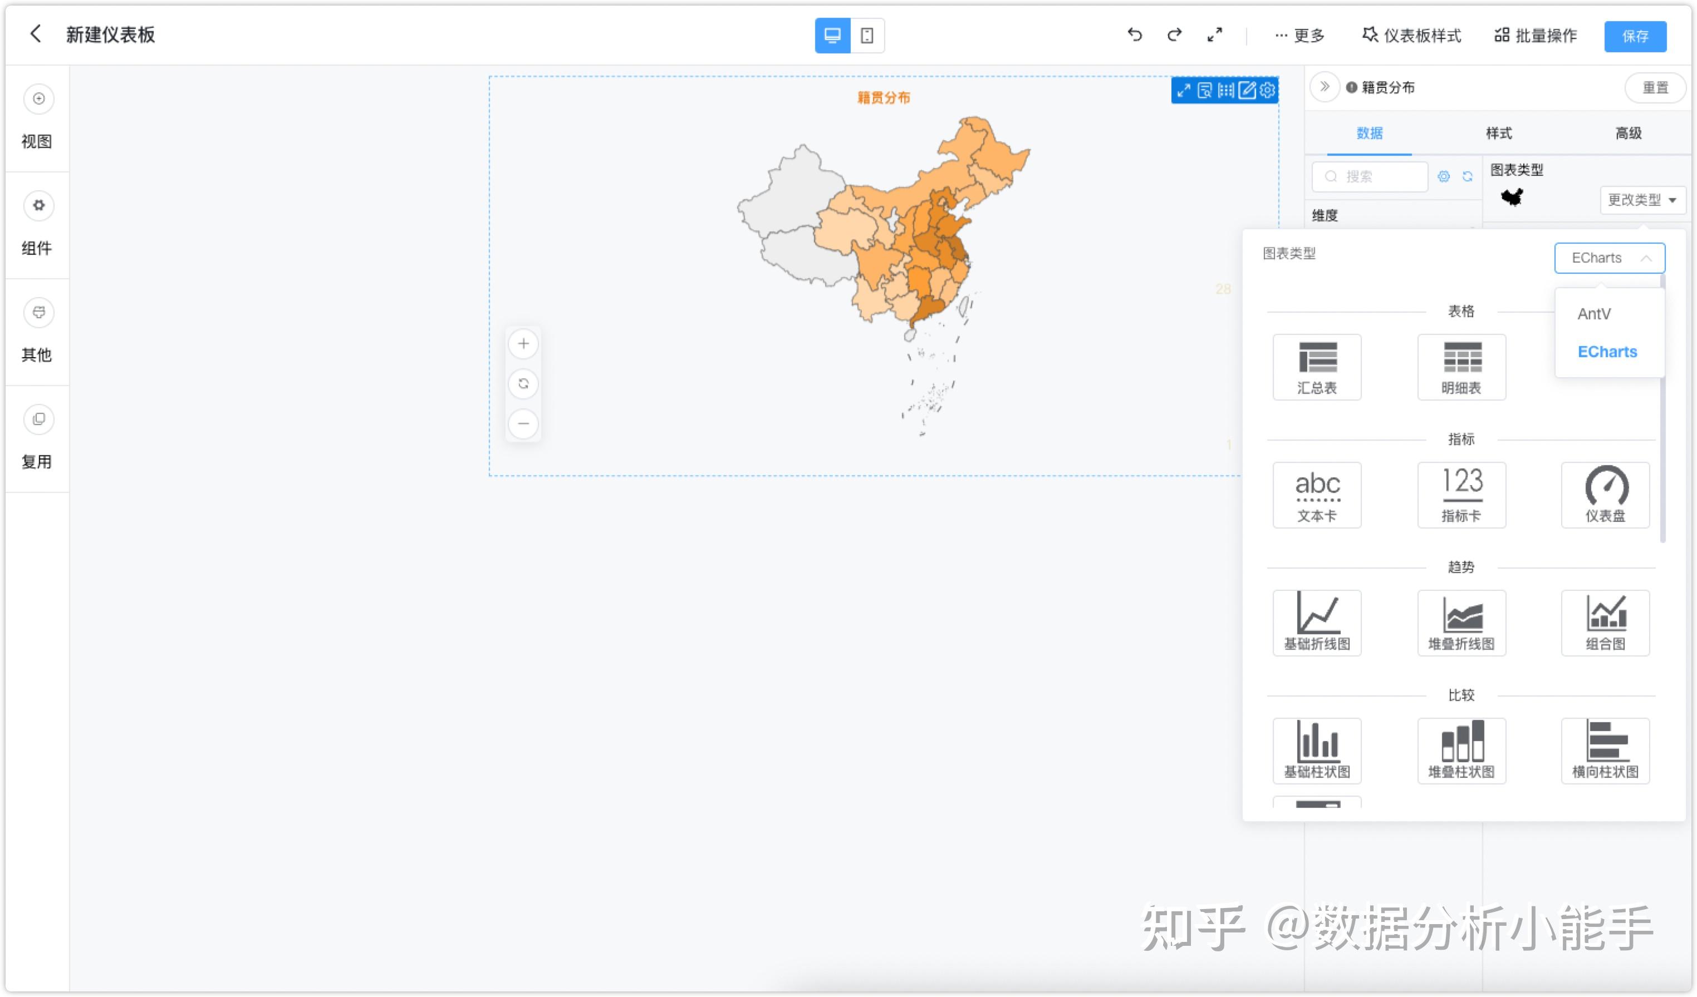The height and width of the screenshot is (997, 1697).
Task: Switch to desktop layout view
Action: [x=832, y=35]
